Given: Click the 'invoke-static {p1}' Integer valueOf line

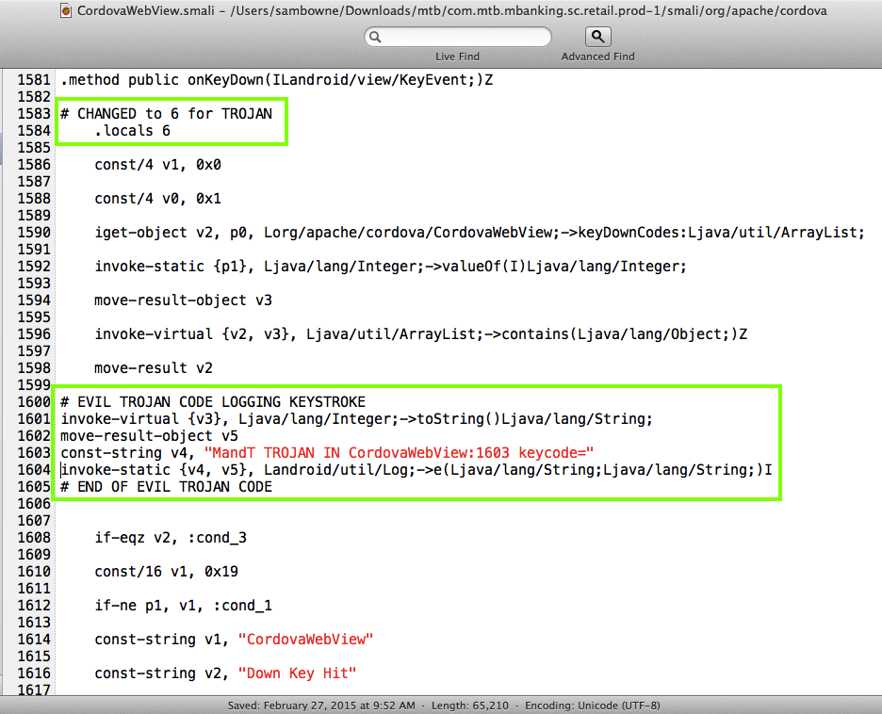Looking at the screenshot, I should [390, 266].
